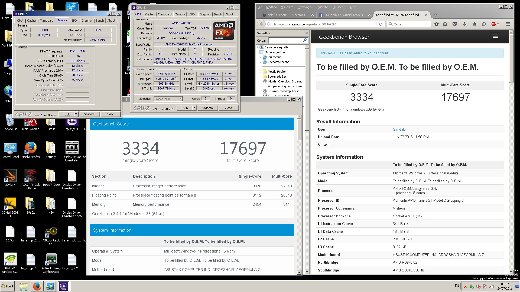520x292 pixels.
Task: Select the ASRock Timing Configurator icon
Action: point(51,264)
